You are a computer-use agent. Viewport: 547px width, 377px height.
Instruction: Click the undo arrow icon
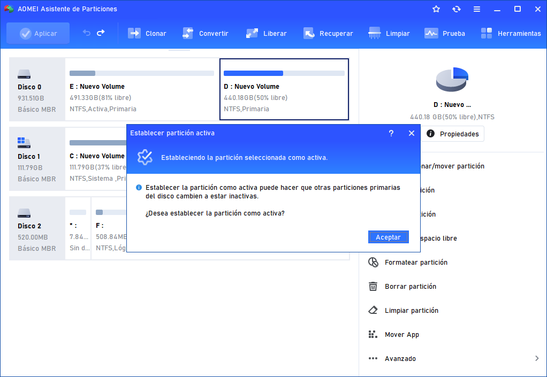(x=87, y=33)
